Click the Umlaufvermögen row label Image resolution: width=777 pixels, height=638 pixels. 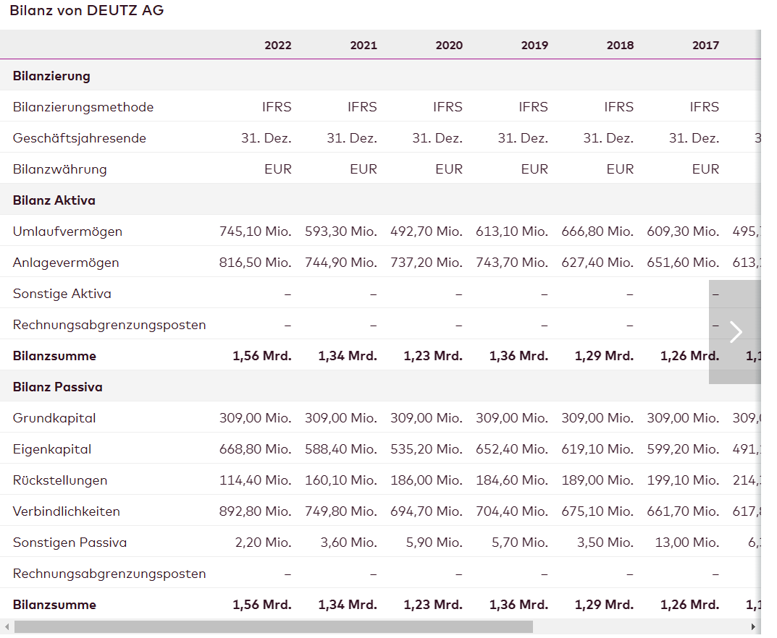[67, 231]
